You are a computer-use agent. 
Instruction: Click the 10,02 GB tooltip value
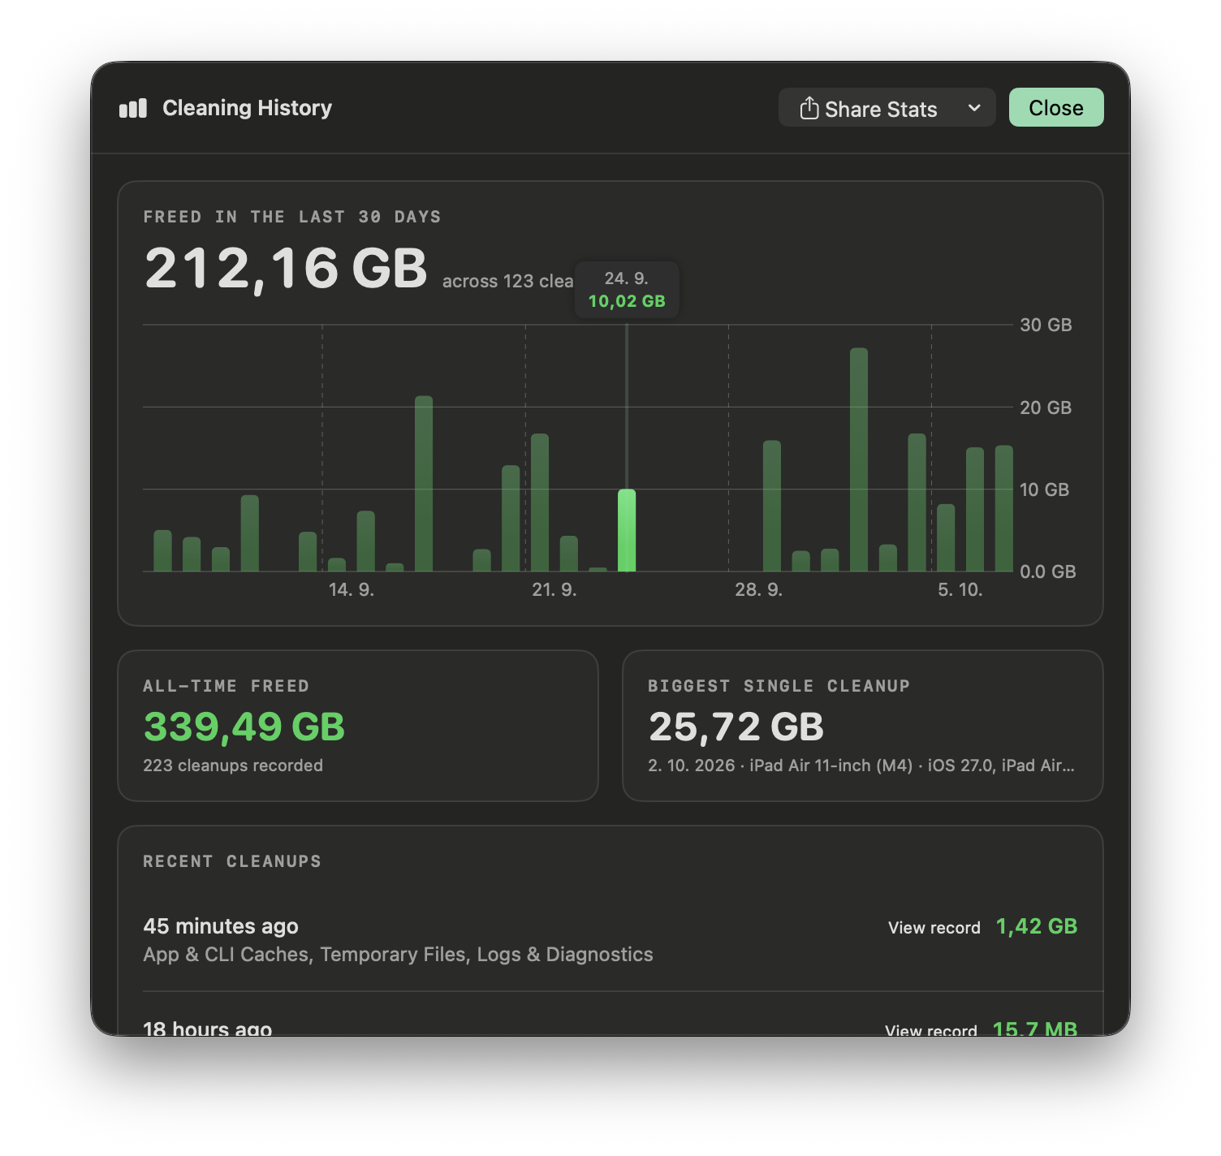point(627,301)
